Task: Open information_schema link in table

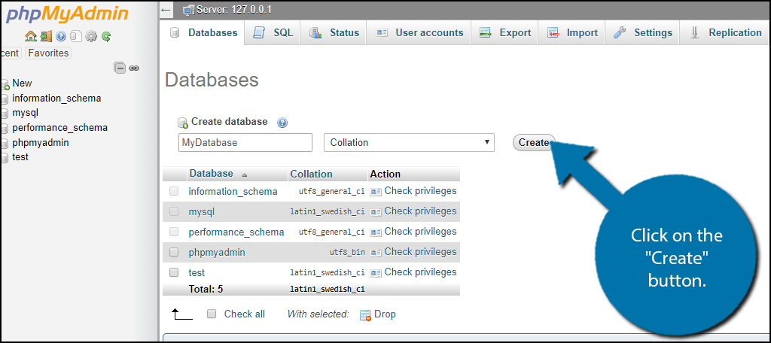Action: pyautogui.click(x=233, y=191)
